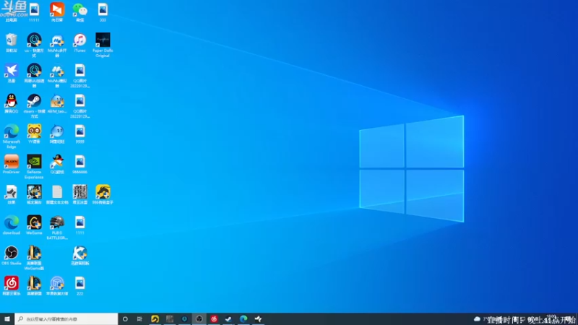The height and width of the screenshot is (325, 578).
Task: Click the taskbar search input box
Action: (66, 319)
